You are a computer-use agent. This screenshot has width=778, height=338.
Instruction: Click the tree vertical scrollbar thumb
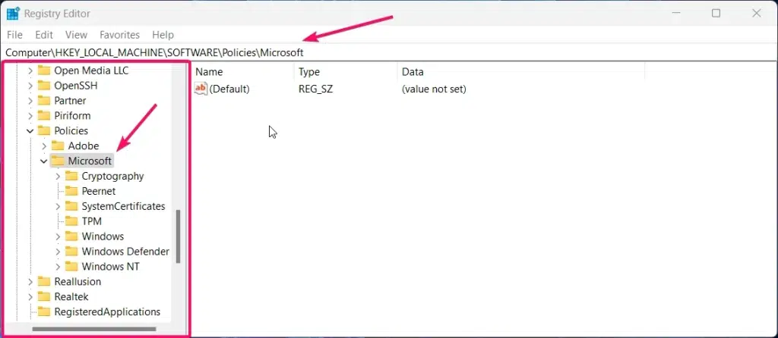point(178,236)
